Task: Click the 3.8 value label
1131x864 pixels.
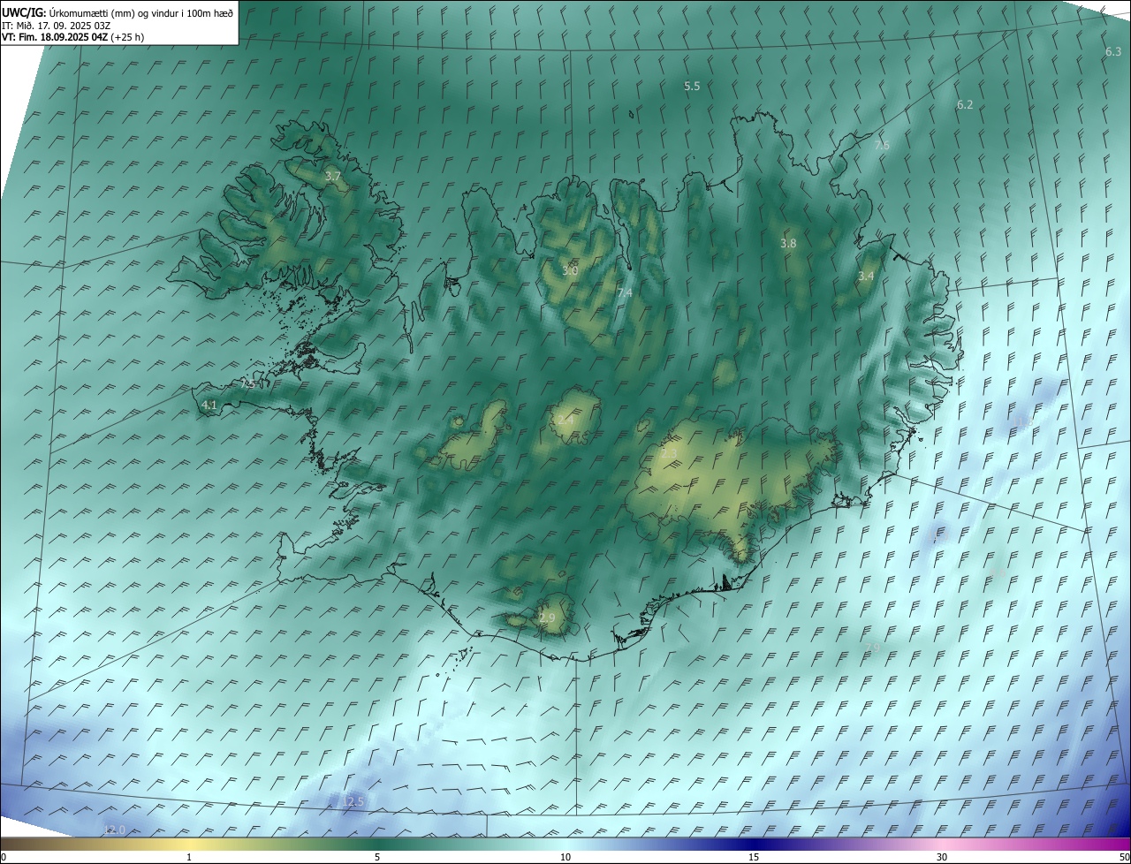Action: click(x=788, y=244)
